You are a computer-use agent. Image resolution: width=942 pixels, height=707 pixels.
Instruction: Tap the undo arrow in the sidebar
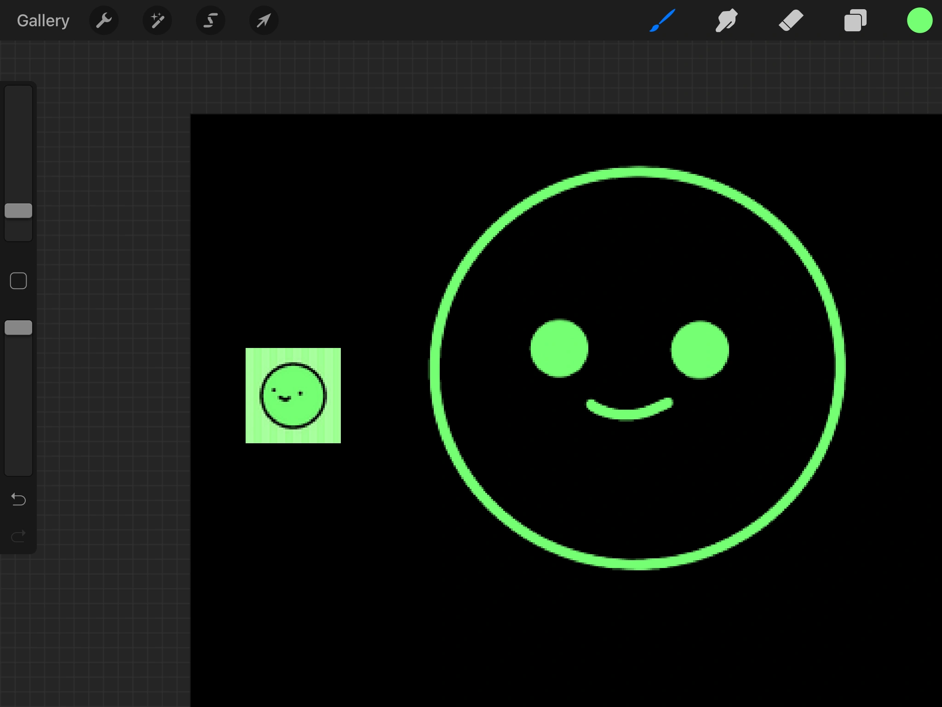tap(18, 499)
